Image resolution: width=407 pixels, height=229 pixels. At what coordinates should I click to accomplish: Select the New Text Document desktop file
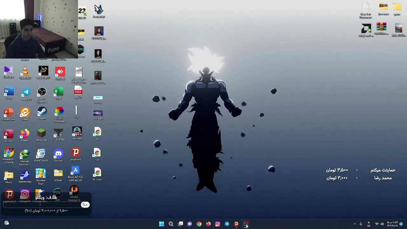tap(366, 11)
